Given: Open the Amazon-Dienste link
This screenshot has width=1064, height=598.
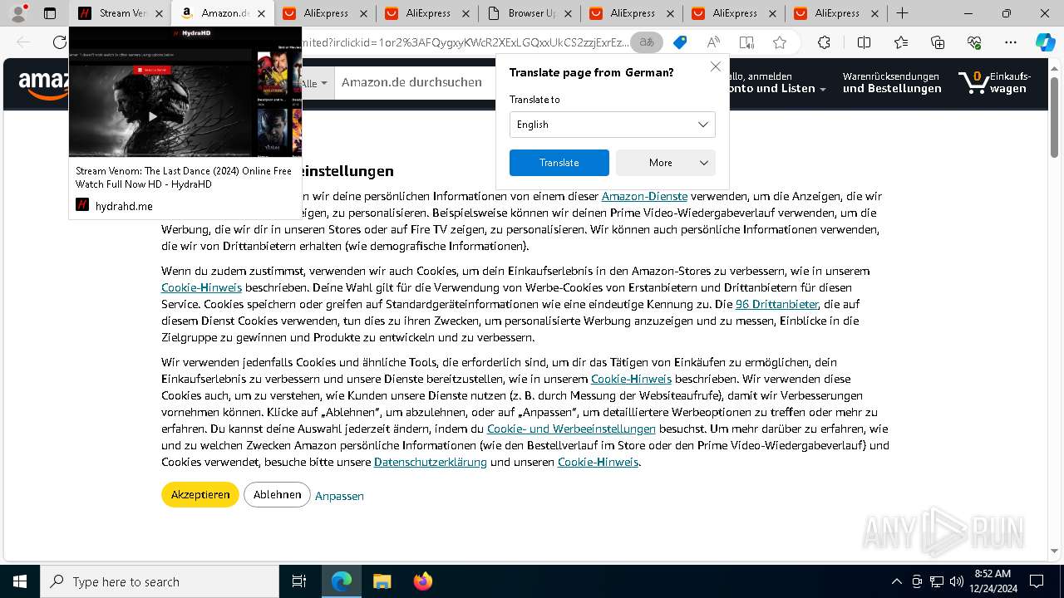Looking at the screenshot, I should (644, 196).
